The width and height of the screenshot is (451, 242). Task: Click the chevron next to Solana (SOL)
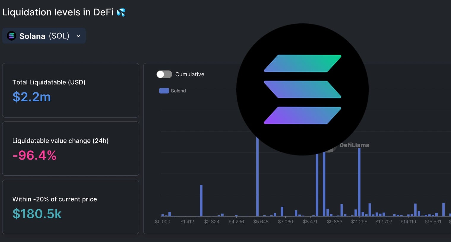click(x=78, y=36)
